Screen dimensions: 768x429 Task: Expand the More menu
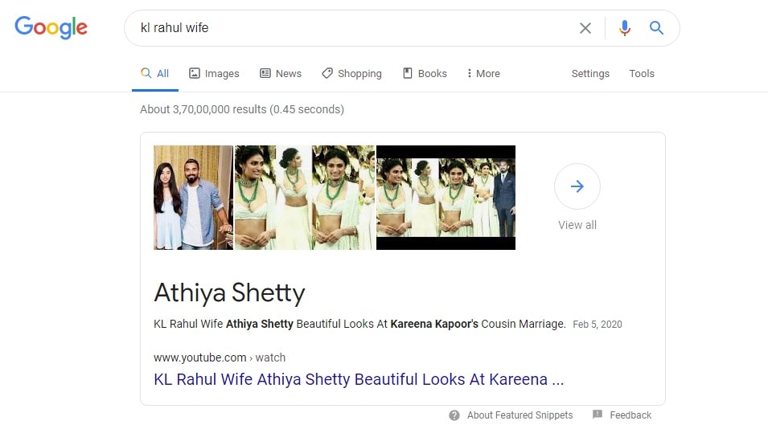(483, 73)
